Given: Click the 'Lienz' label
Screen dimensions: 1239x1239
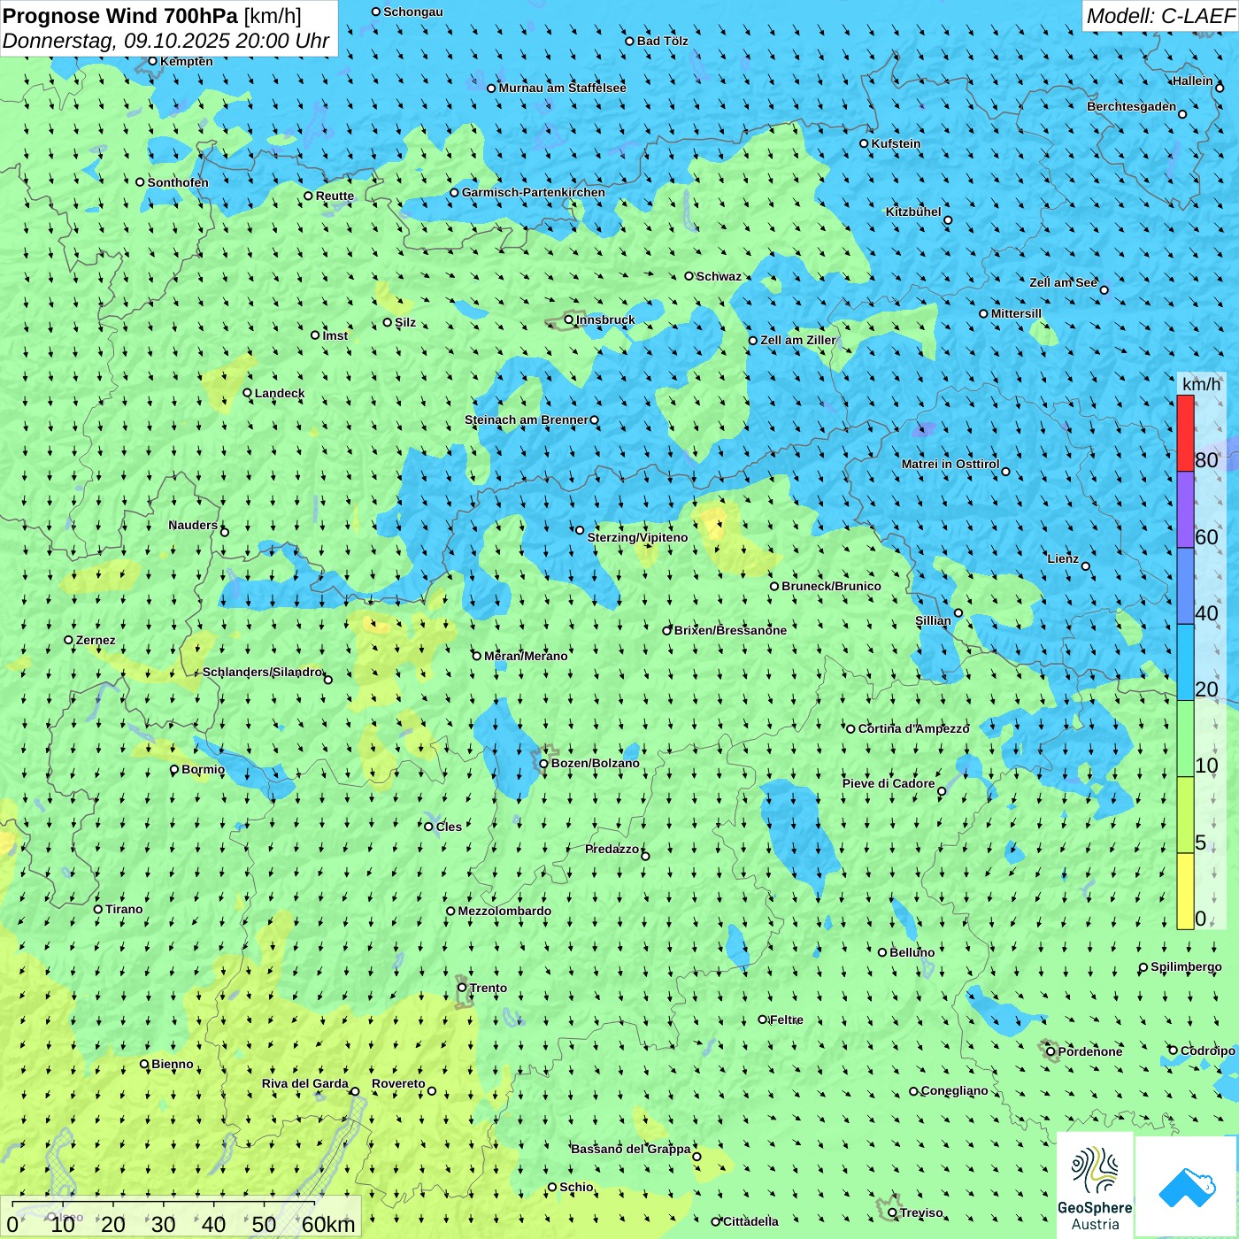Looking at the screenshot, I should pos(1063,558).
